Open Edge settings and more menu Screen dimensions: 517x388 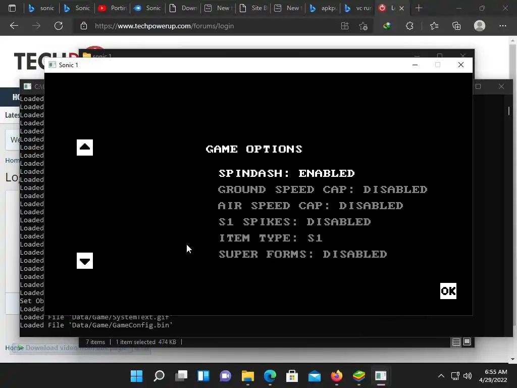502,26
